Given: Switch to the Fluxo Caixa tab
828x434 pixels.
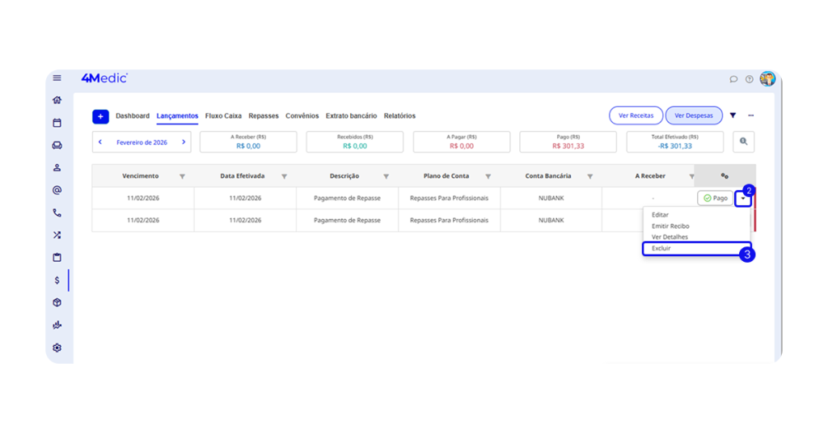Looking at the screenshot, I should pyautogui.click(x=223, y=116).
